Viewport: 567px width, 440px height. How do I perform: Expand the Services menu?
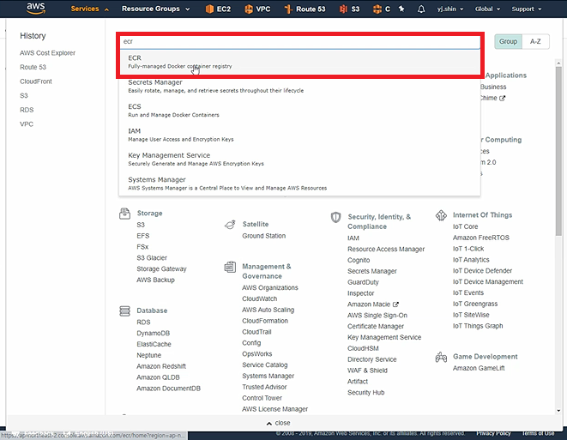[89, 9]
